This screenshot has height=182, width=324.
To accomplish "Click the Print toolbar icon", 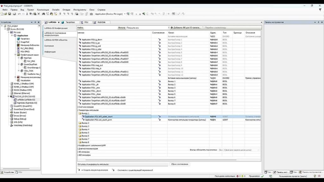I will pyautogui.click(x=14, y=14).
